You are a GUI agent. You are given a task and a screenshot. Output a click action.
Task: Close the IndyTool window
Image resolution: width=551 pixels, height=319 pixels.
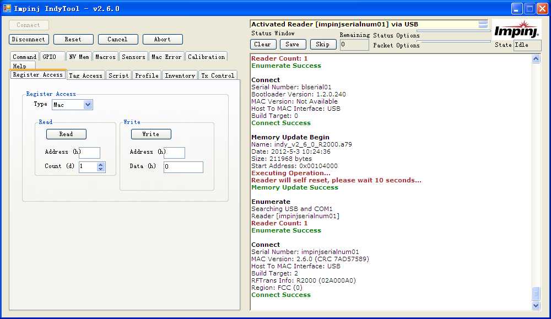pyautogui.click(x=543, y=9)
